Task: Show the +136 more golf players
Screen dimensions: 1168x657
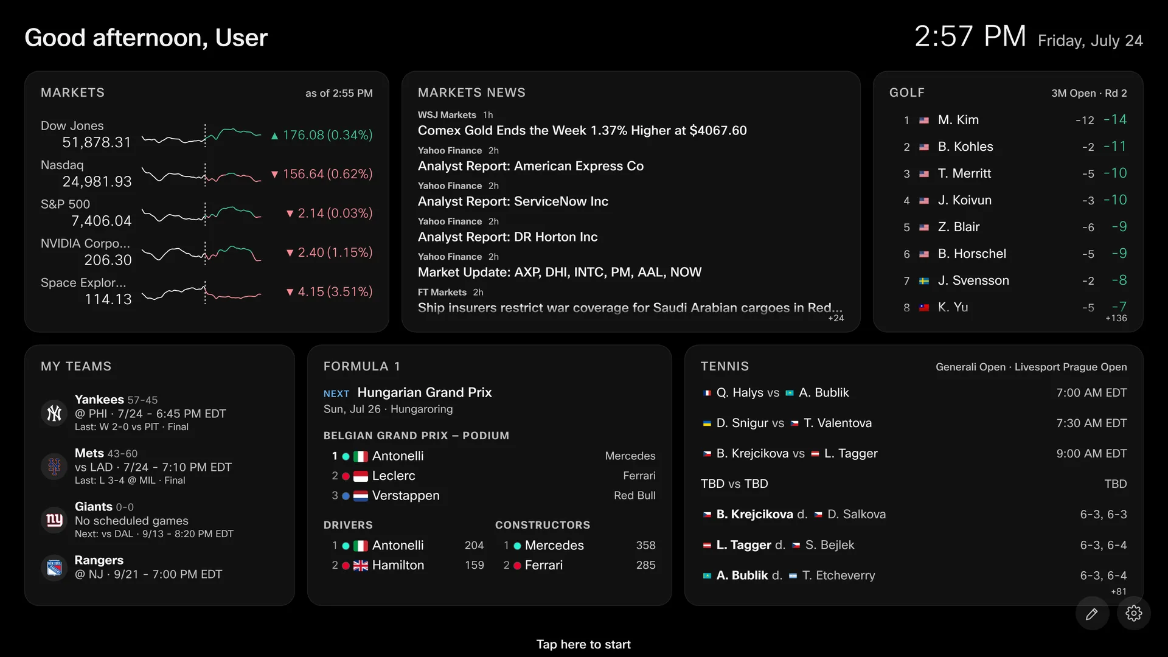Action: pyautogui.click(x=1116, y=318)
